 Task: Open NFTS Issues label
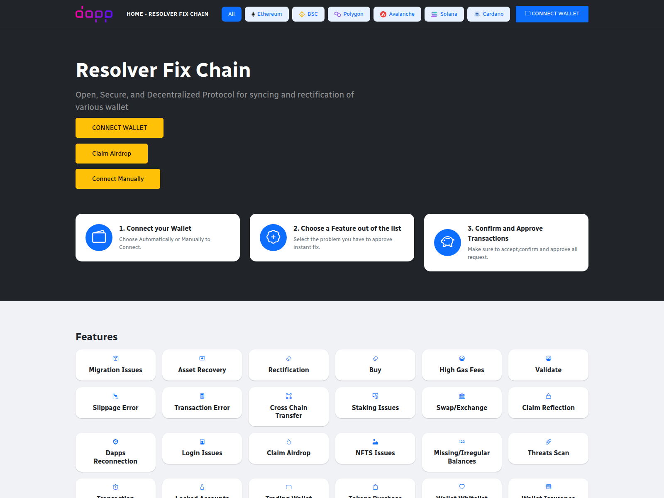pyautogui.click(x=375, y=453)
